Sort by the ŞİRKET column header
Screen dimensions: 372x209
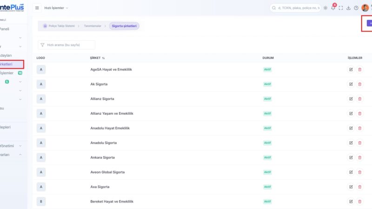(x=97, y=58)
